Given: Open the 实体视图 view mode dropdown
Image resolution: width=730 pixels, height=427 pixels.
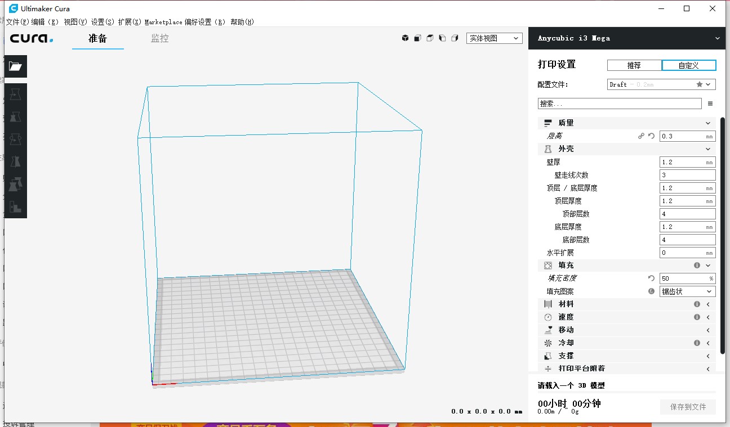Looking at the screenshot, I should pos(495,38).
